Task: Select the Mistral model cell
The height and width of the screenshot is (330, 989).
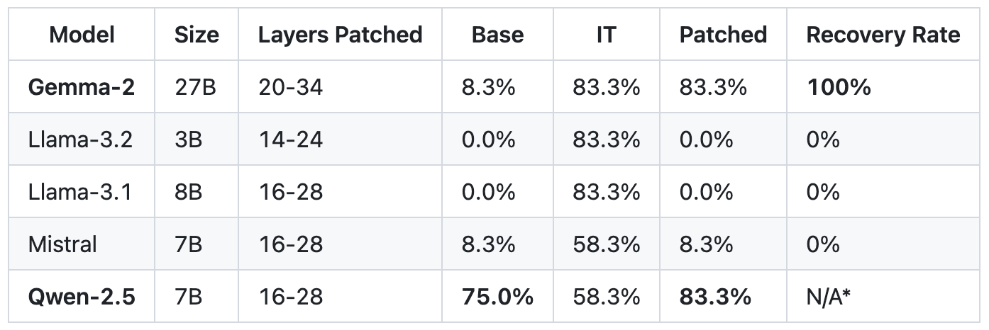Action: (62, 244)
